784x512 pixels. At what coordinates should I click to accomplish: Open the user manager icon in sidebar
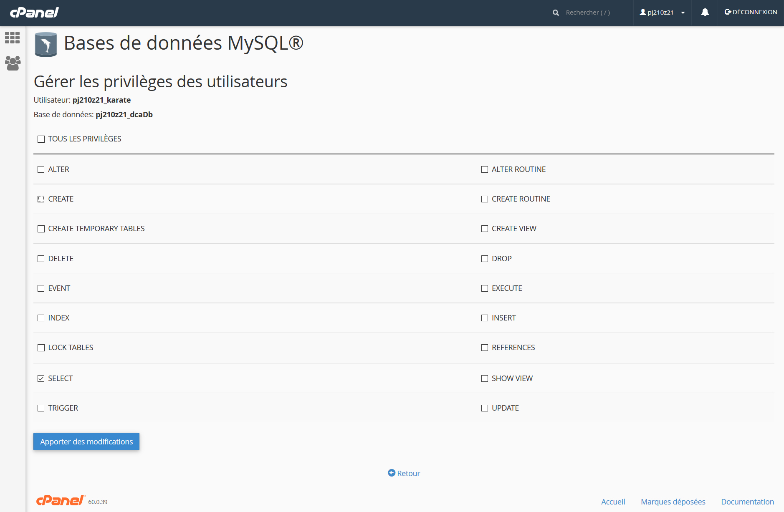(x=13, y=63)
